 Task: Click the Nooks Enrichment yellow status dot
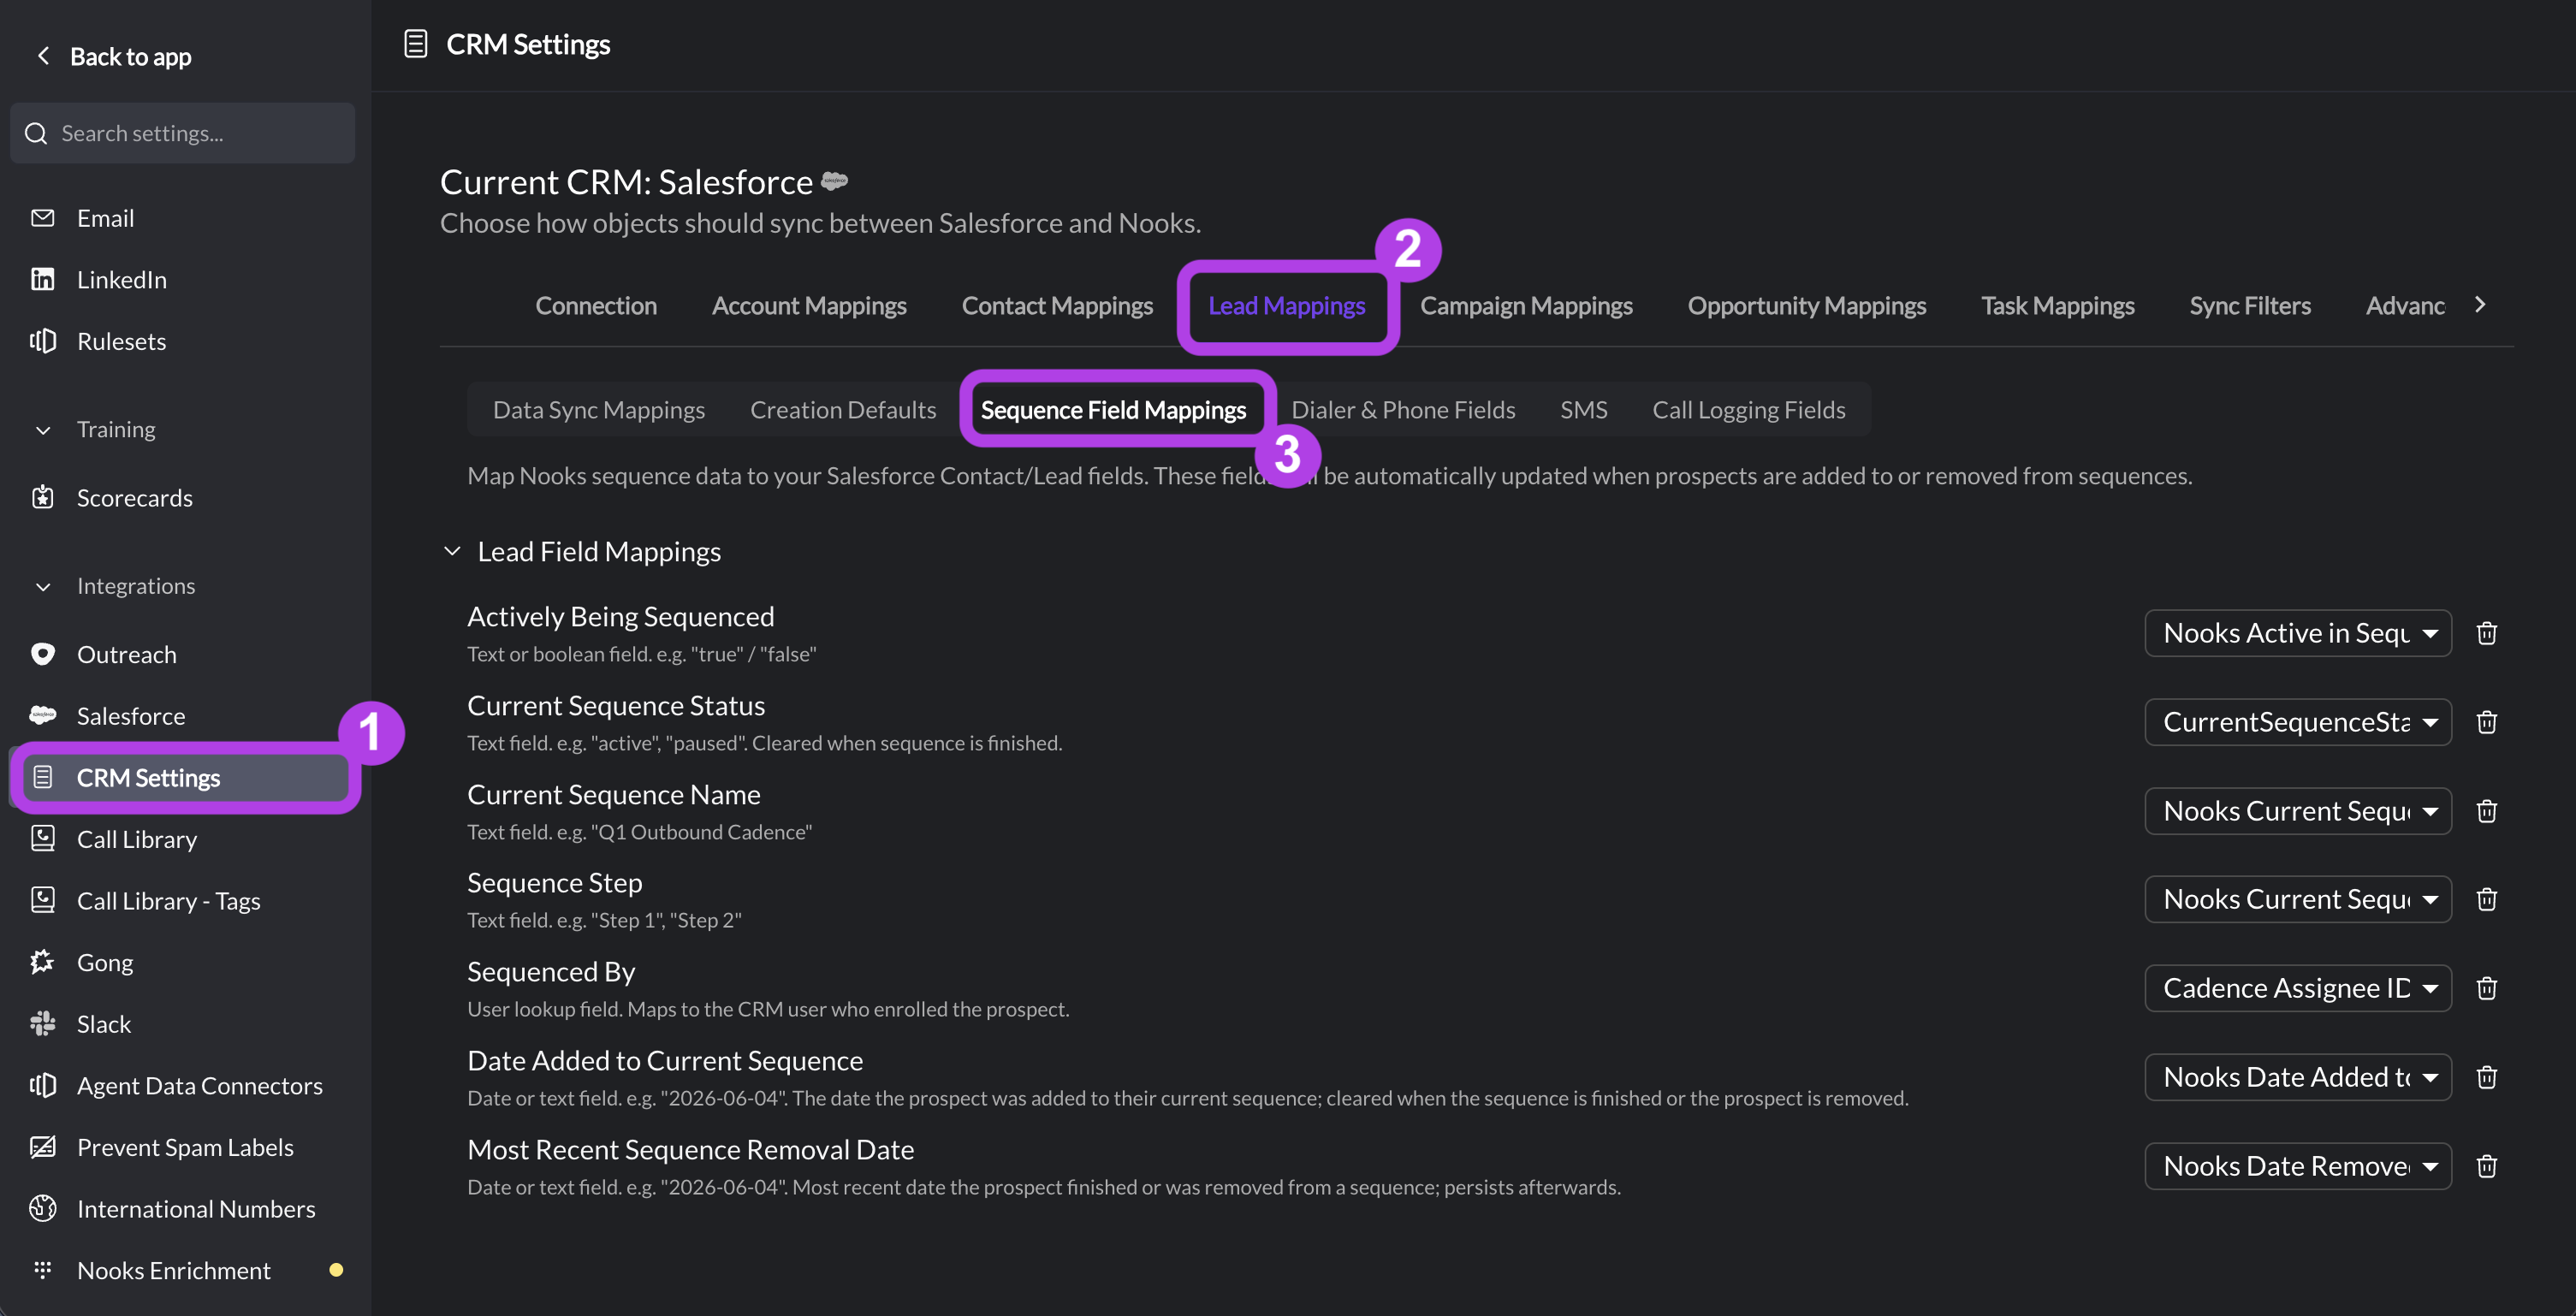tap(336, 1270)
